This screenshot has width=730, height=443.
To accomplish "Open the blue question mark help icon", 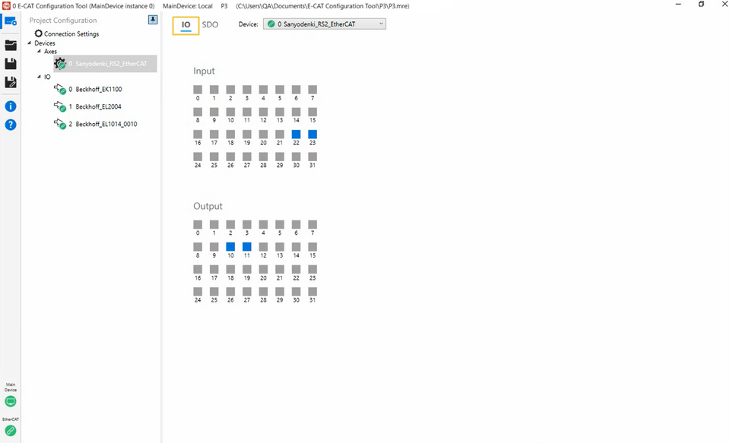I will pyautogui.click(x=11, y=125).
